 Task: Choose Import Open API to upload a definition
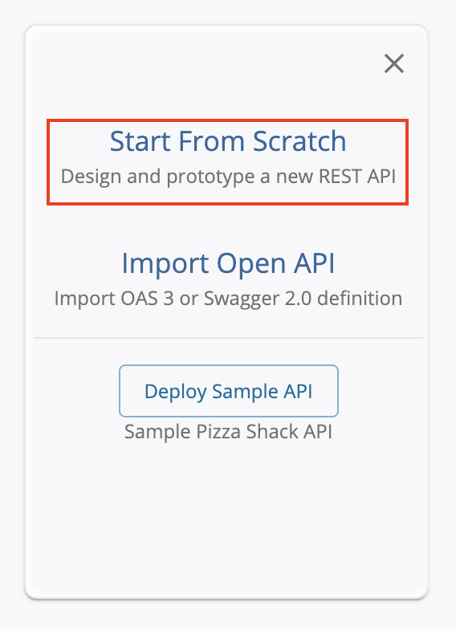pyautogui.click(x=228, y=263)
